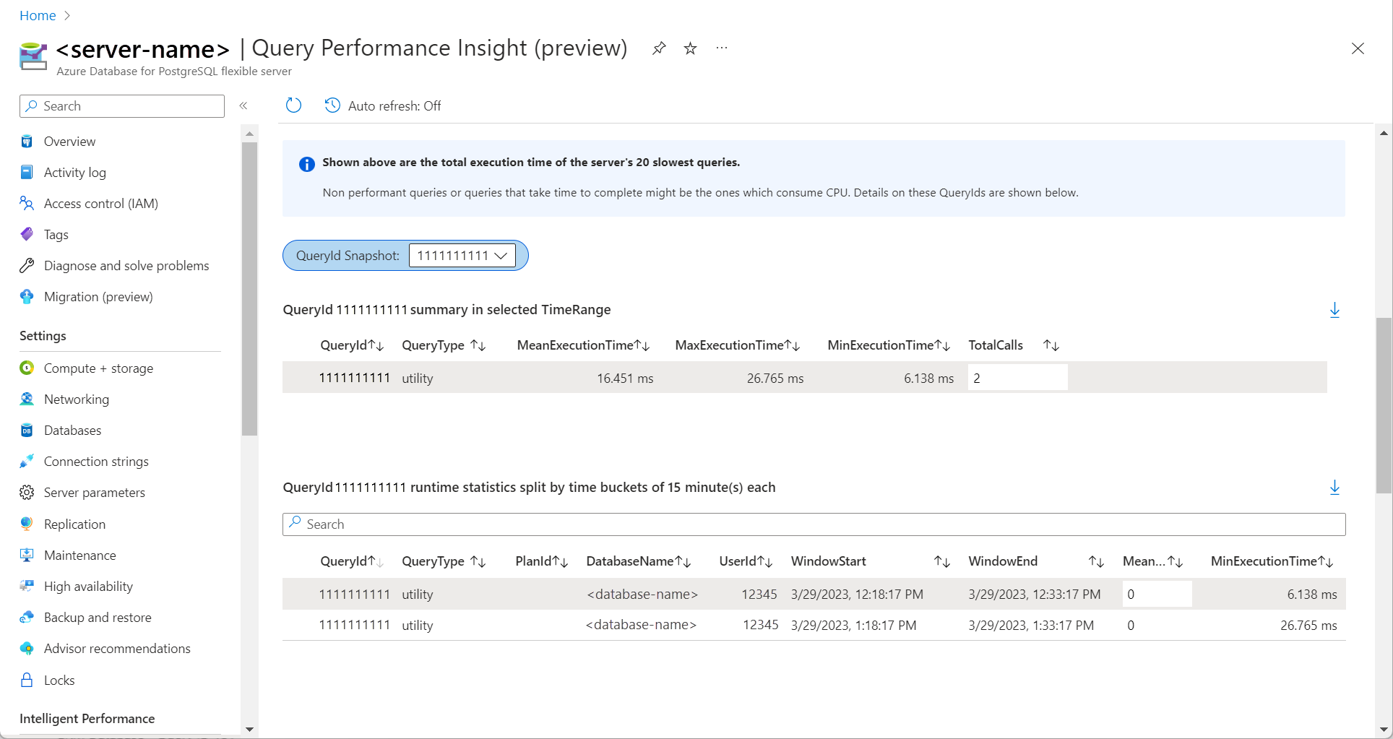Sort runtime table by DatabaseName
1393x739 pixels.
pyautogui.click(x=683, y=561)
